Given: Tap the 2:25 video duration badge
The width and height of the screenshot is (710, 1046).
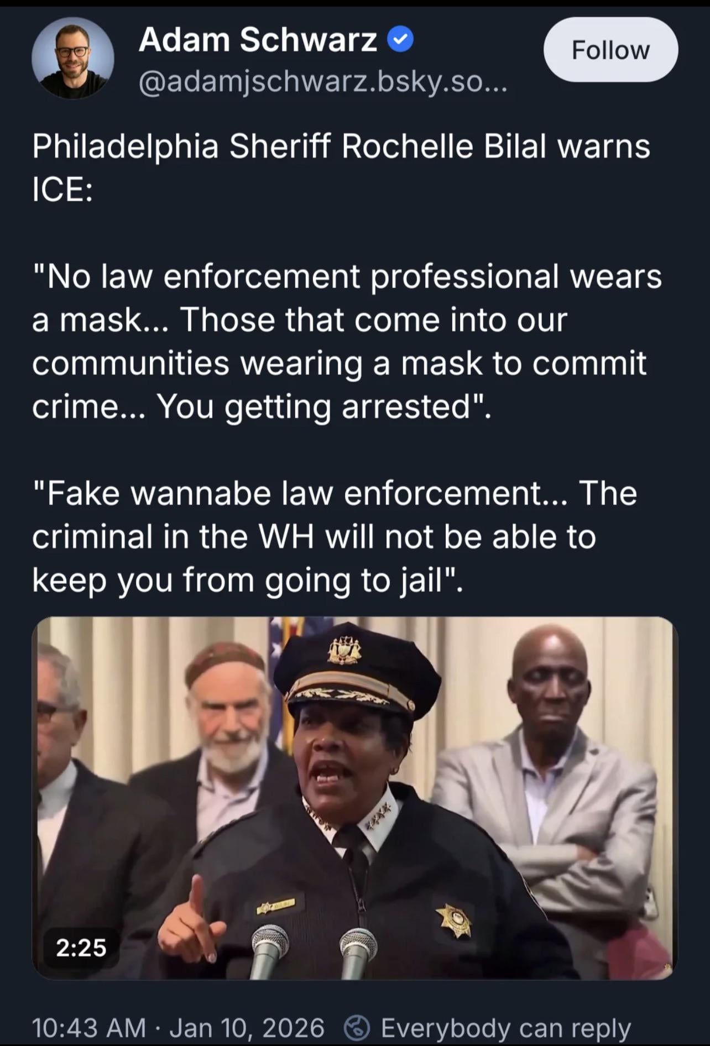Looking at the screenshot, I should coord(81,948).
